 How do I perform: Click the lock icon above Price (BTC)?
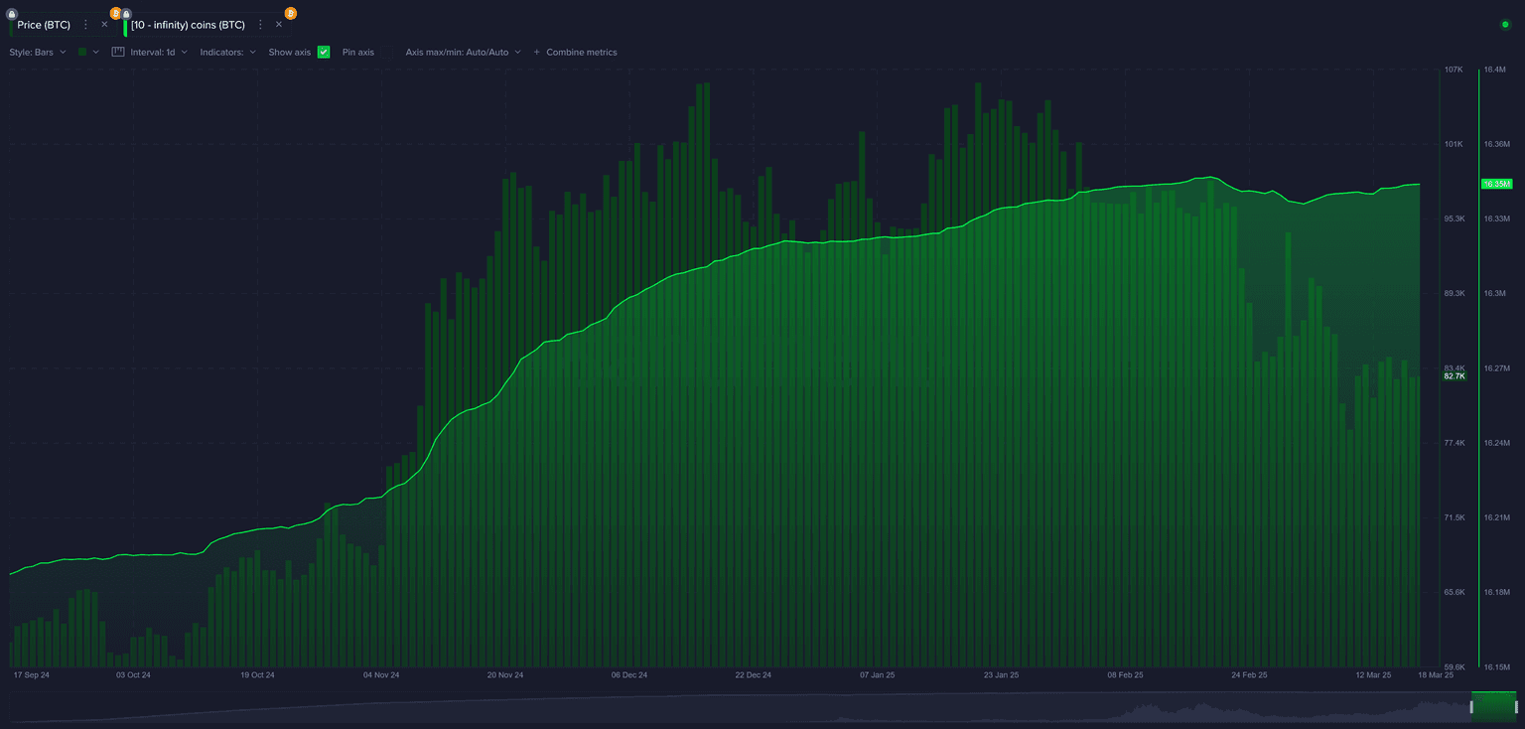click(12, 14)
